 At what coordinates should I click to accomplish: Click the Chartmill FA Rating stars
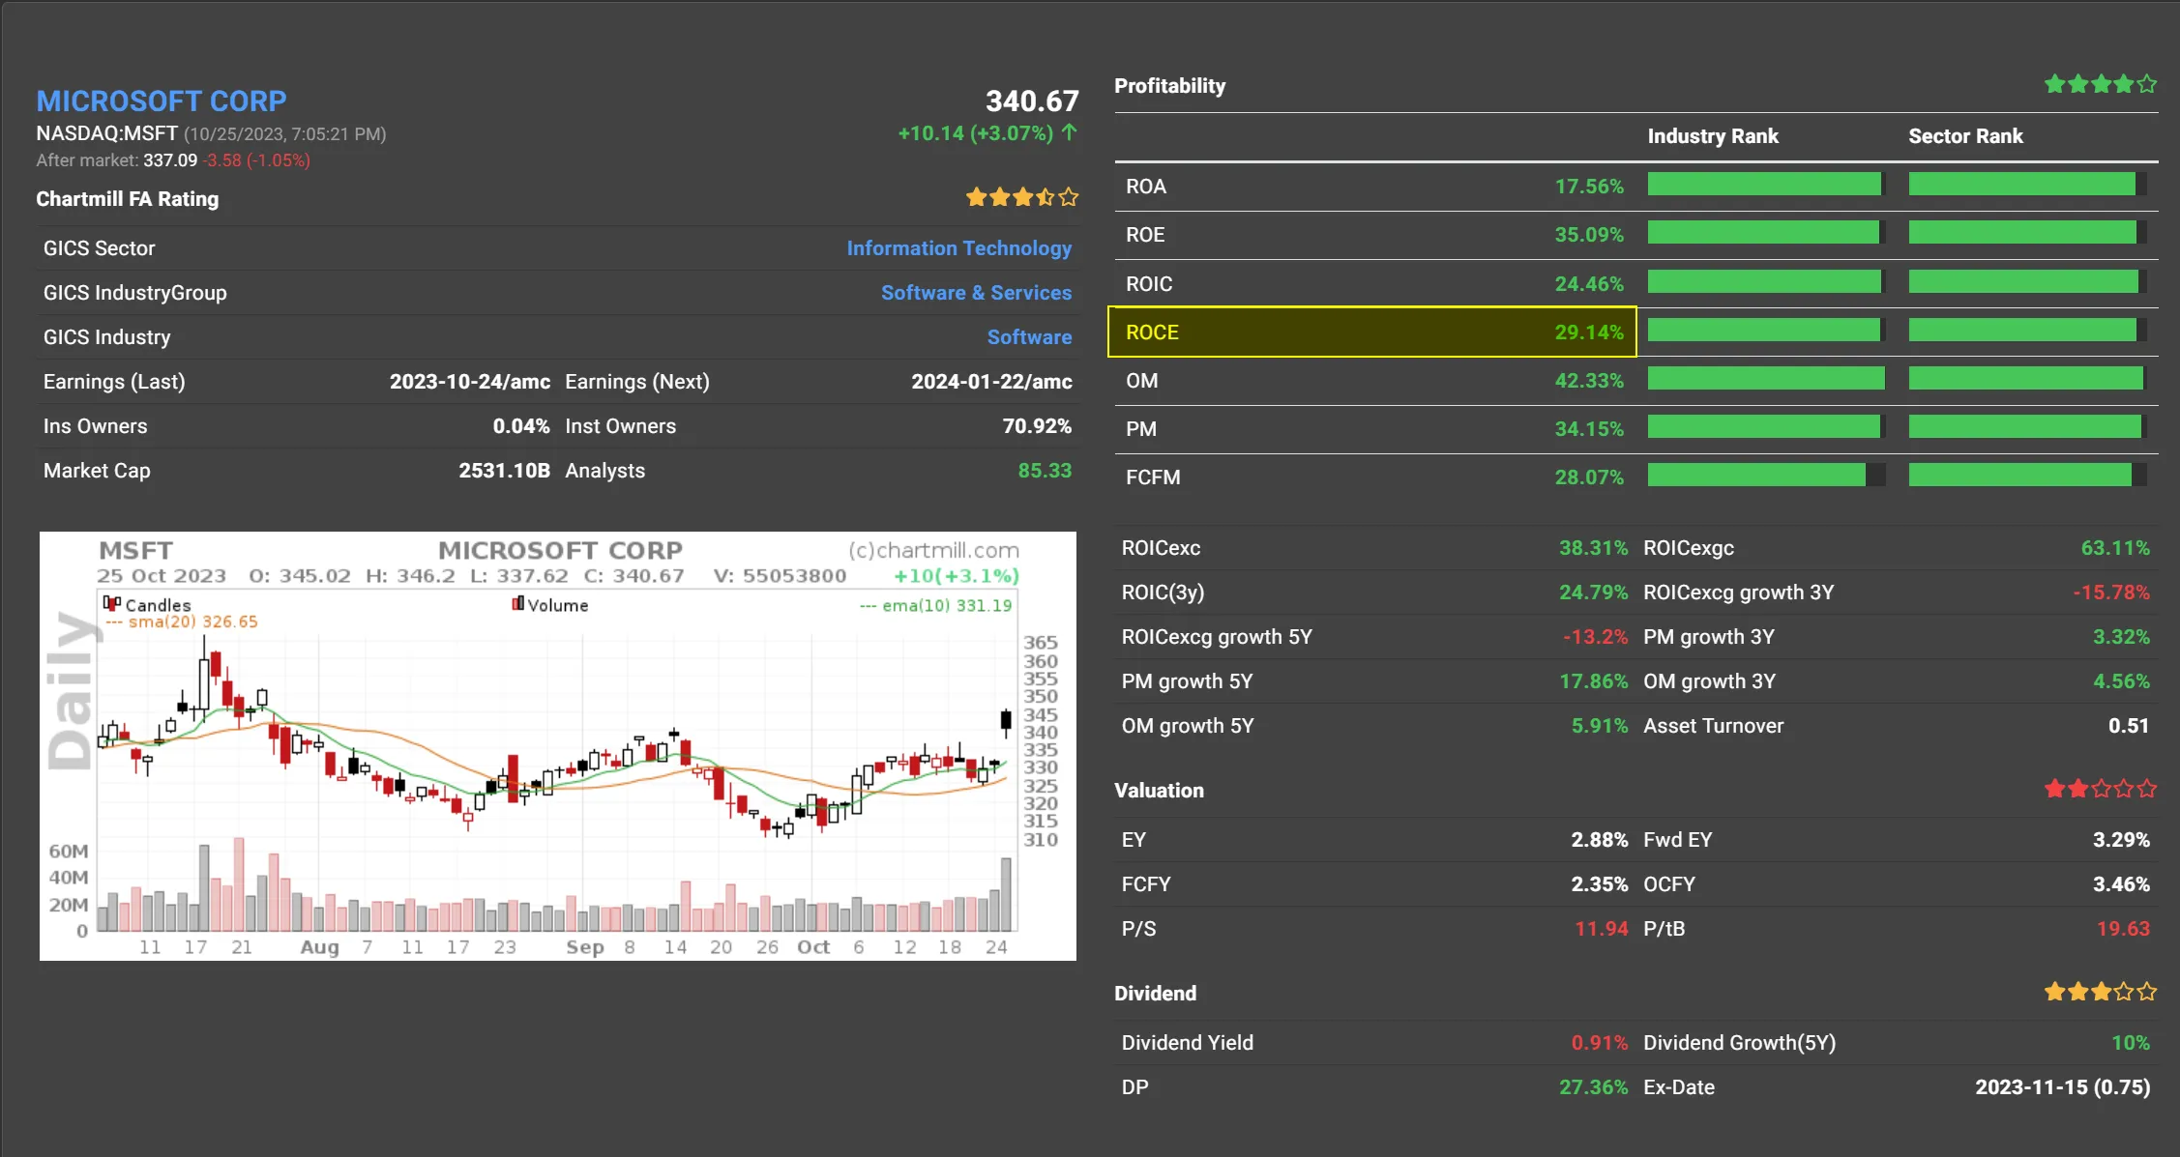[1021, 198]
